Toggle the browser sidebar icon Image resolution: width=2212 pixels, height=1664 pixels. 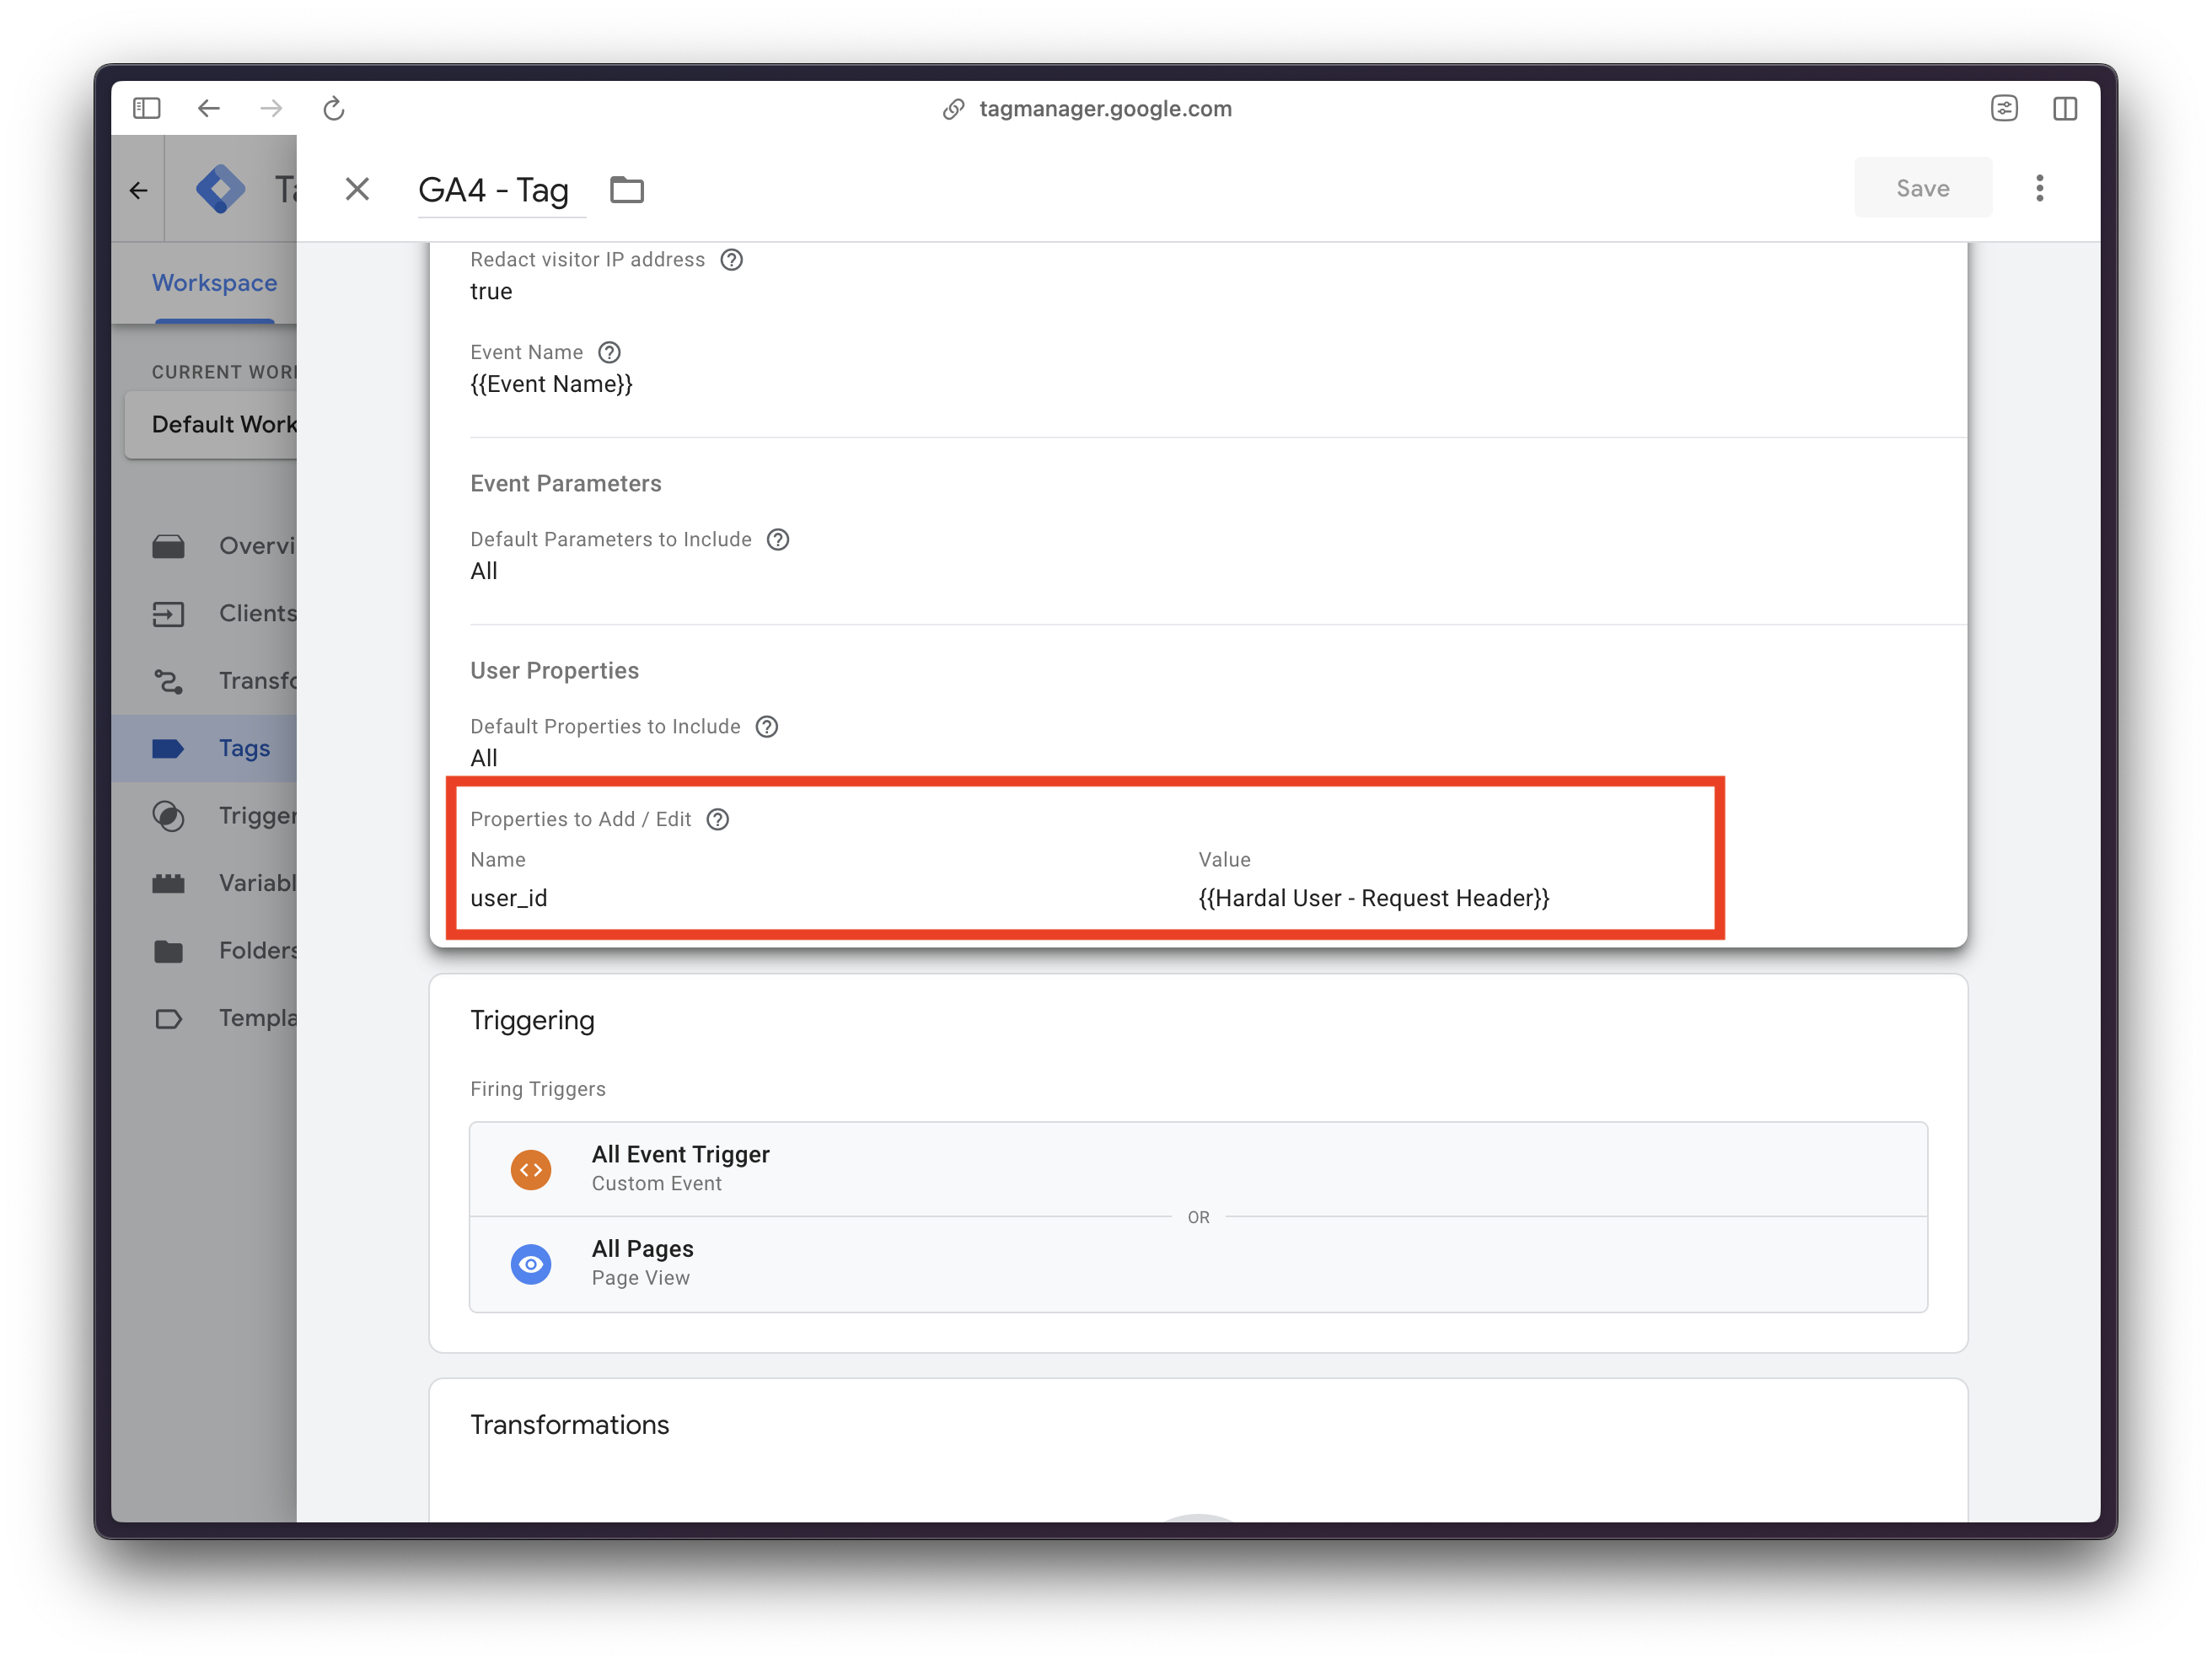click(147, 108)
